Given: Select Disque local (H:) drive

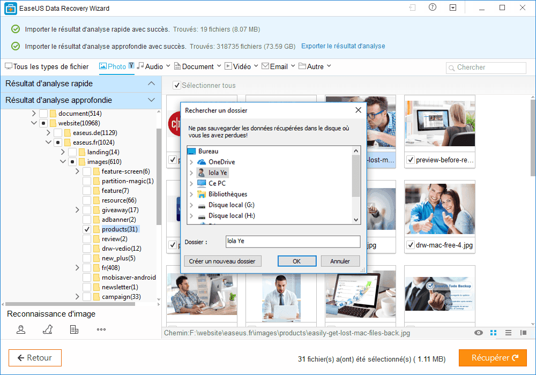Looking at the screenshot, I should [x=232, y=215].
